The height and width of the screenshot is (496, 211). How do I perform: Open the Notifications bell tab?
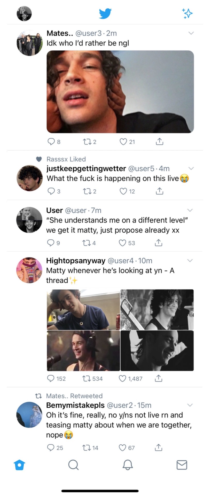coord(128,465)
